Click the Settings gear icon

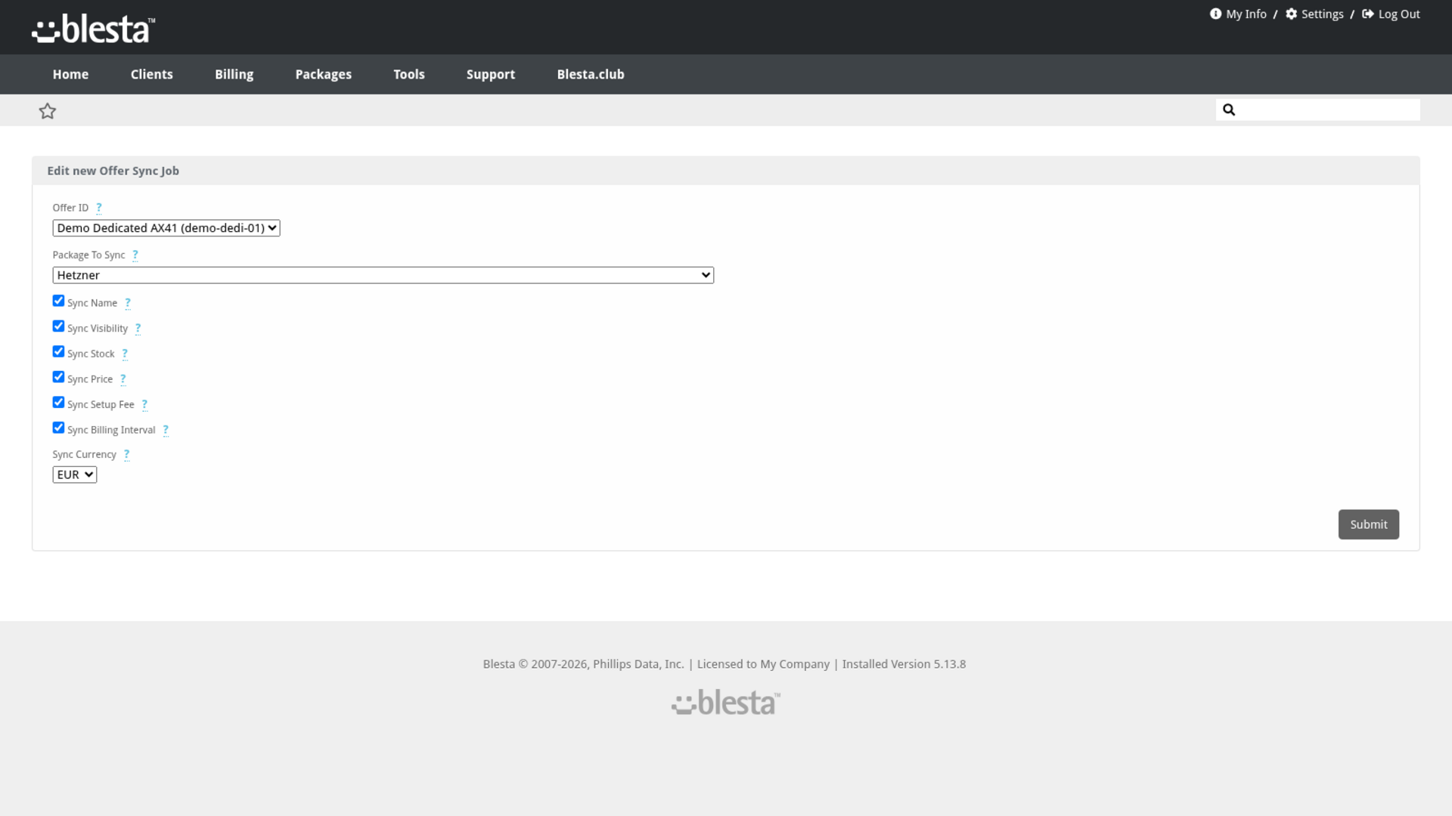[x=1292, y=14]
